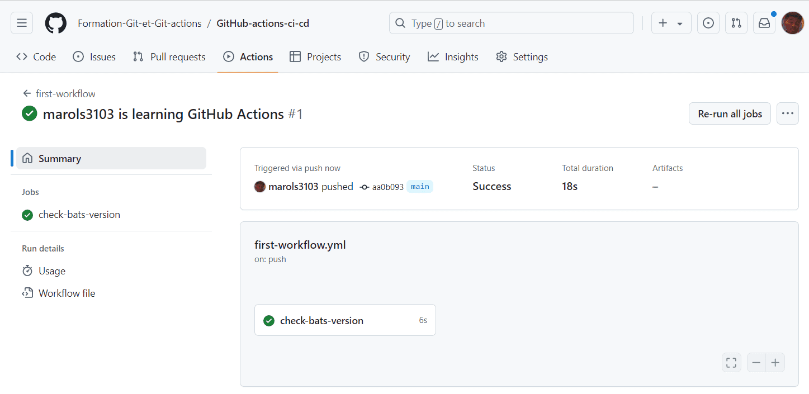Switch to the Insights tab
The image size is (809, 394).
(453, 56)
